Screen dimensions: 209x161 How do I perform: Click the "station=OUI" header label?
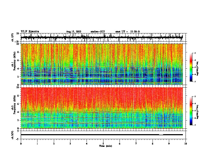(98, 32)
